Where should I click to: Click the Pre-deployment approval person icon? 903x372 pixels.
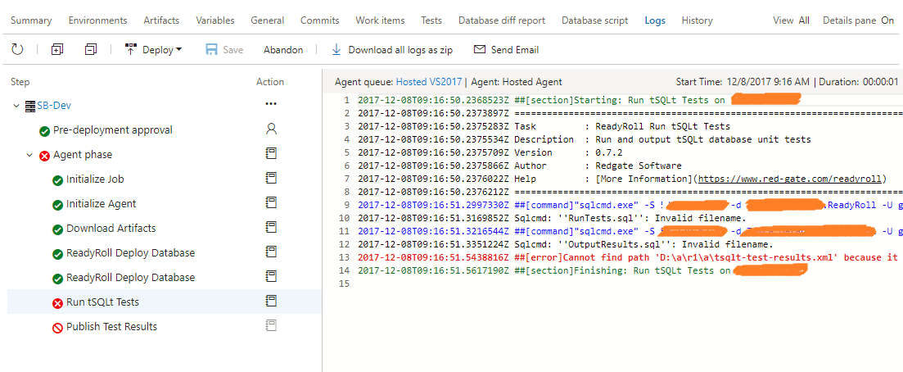coord(271,129)
